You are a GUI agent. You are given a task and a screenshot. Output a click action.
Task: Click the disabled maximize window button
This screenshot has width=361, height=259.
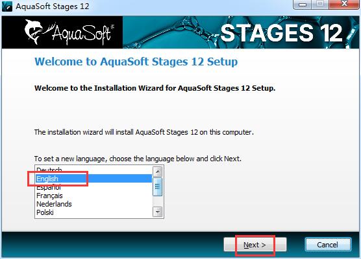[x=320, y=4]
